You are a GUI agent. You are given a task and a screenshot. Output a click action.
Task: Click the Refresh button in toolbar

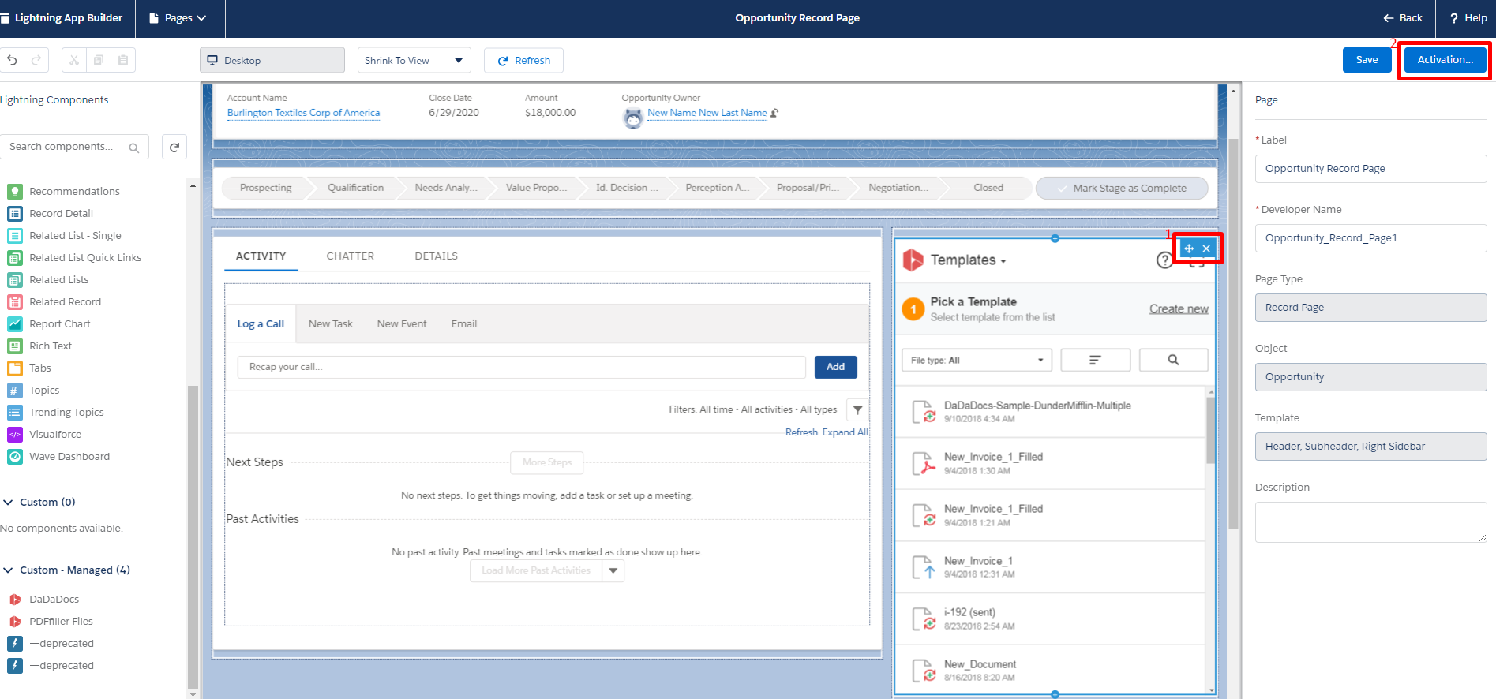(x=523, y=60)
